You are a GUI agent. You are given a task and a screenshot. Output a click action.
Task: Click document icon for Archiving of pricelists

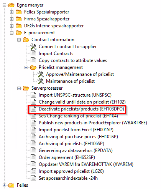33,144
